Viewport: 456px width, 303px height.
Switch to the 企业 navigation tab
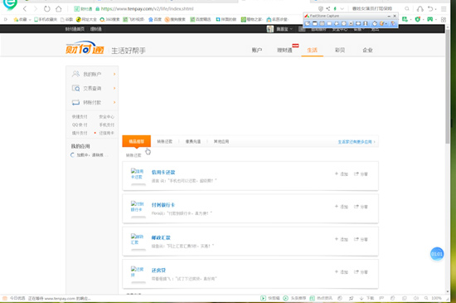[367, 50]
